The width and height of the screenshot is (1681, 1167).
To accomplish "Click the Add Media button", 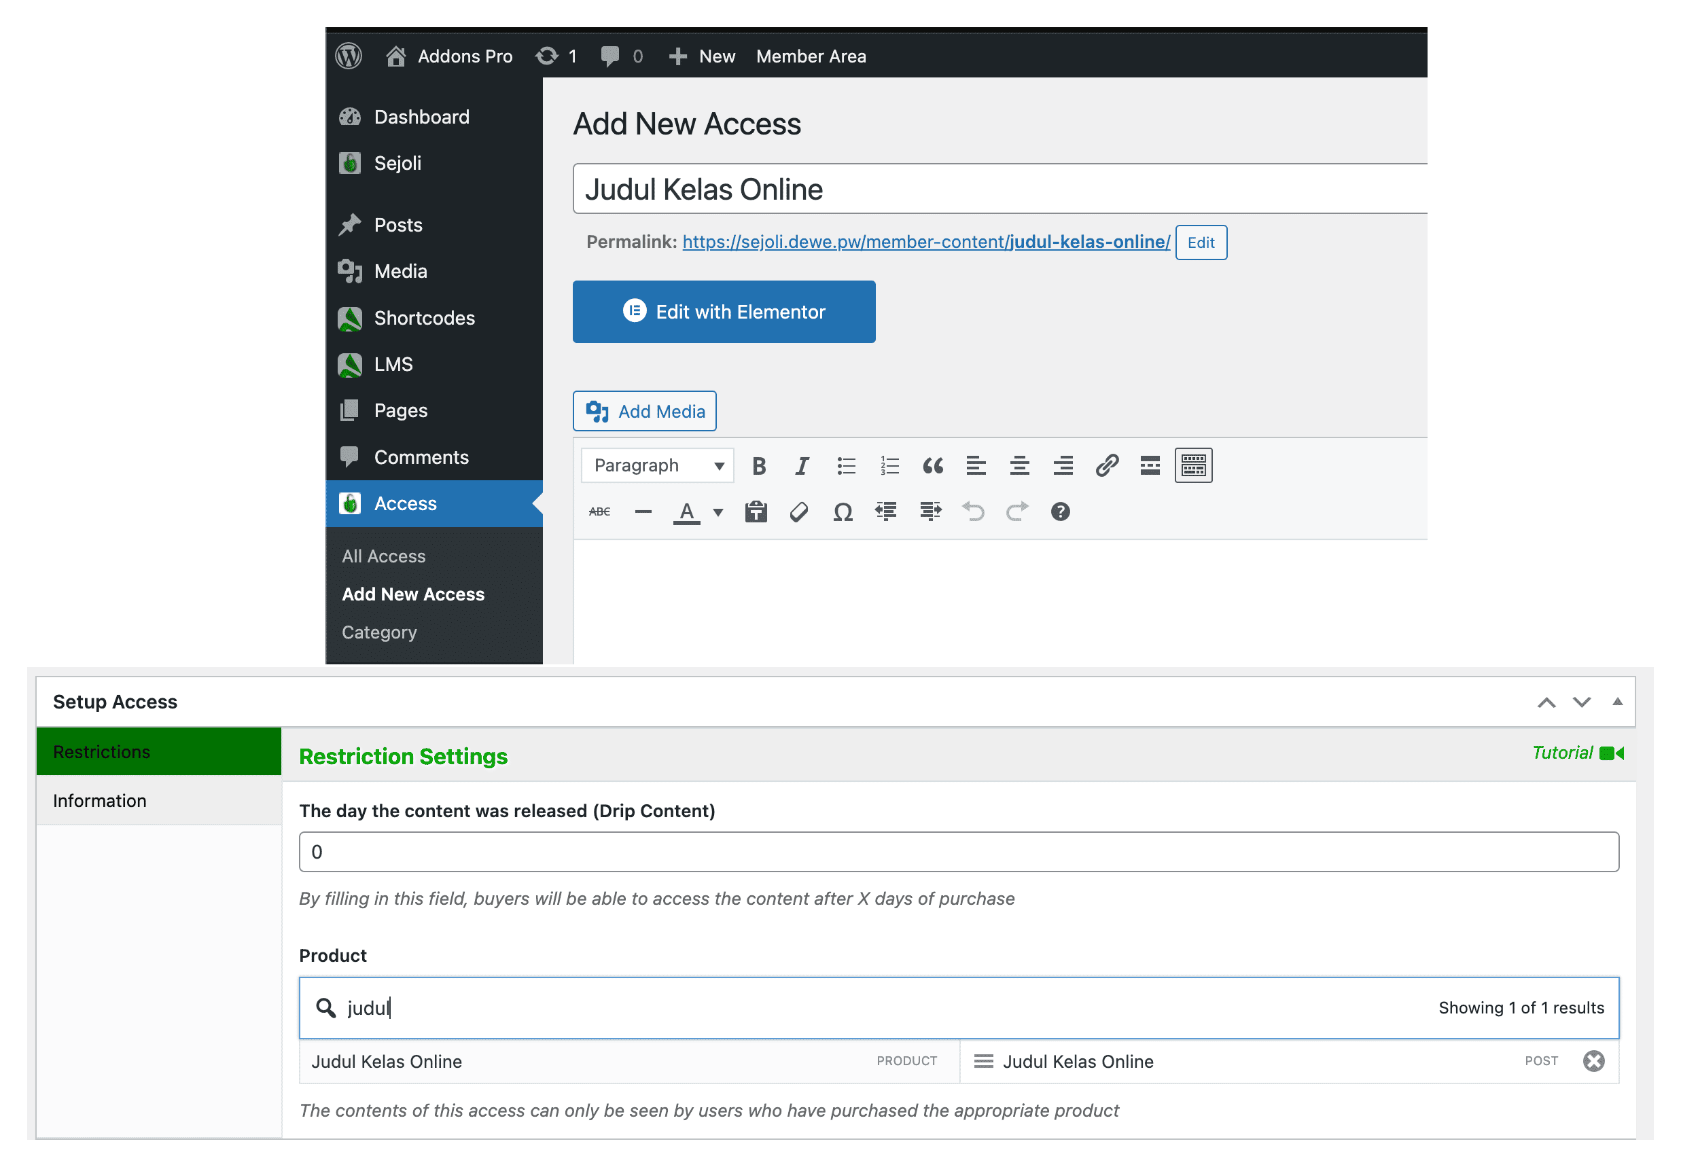I will (644, 412).
